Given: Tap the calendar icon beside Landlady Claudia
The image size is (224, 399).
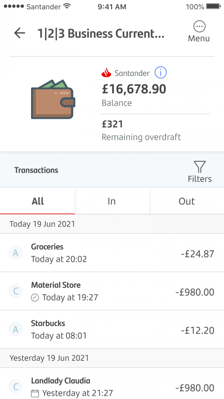Looking at the screenshot, I should (35, 393).
